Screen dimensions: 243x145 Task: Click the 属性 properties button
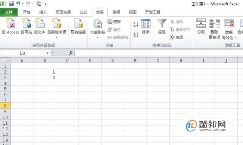114,29
